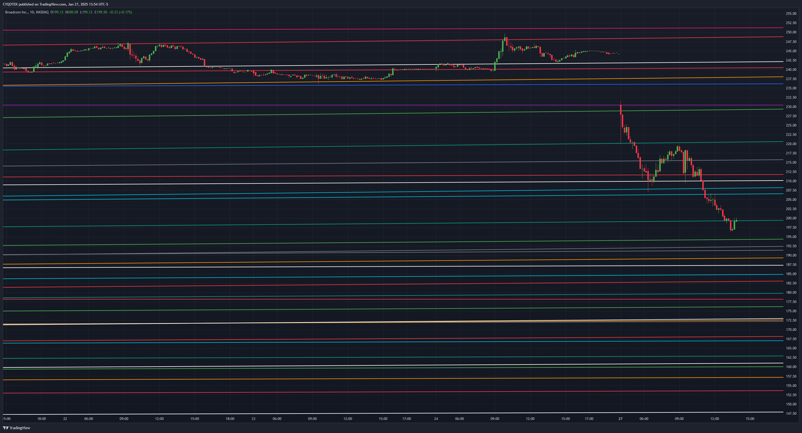Select the dark blue horizontal line near 236
Screen dimensions: 802x433
point(393,85)
